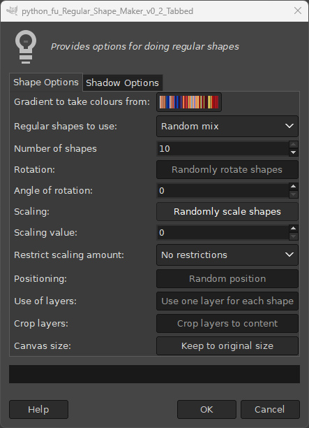Toggle Use one layer for each shape
The image size is (309, 428).
click(x=227, y=301)
